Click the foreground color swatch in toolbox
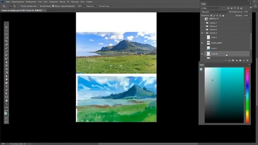 pos(6,113)
